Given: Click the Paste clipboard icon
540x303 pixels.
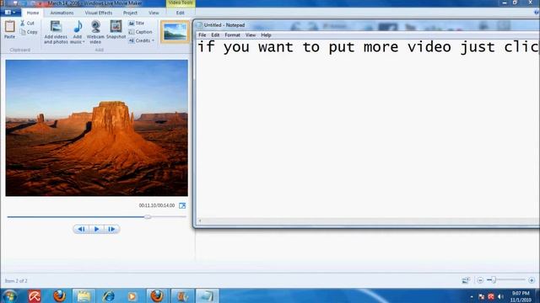Looking at the screenshot, I should [x=9, y=26].
